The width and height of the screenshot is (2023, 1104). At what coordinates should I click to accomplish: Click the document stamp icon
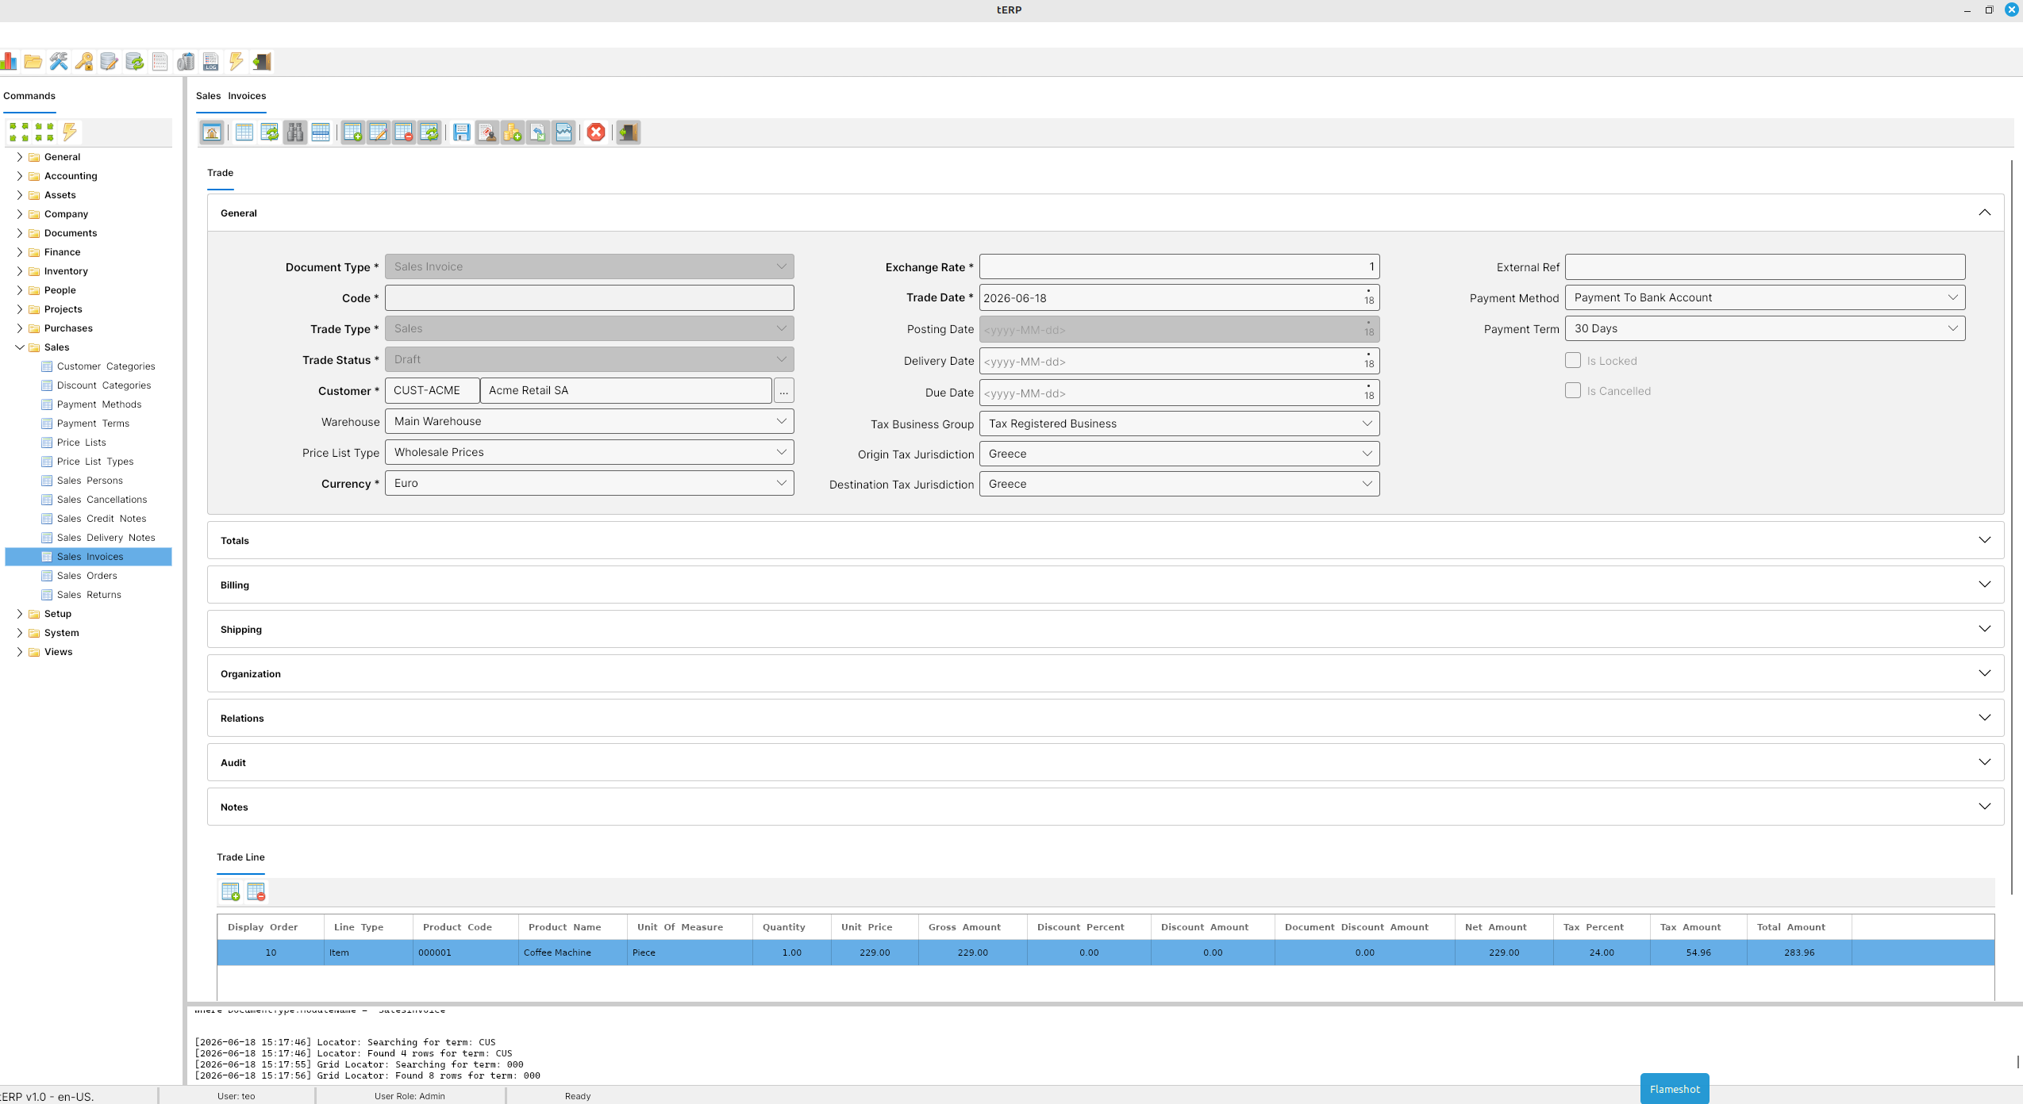coord(487,132)
